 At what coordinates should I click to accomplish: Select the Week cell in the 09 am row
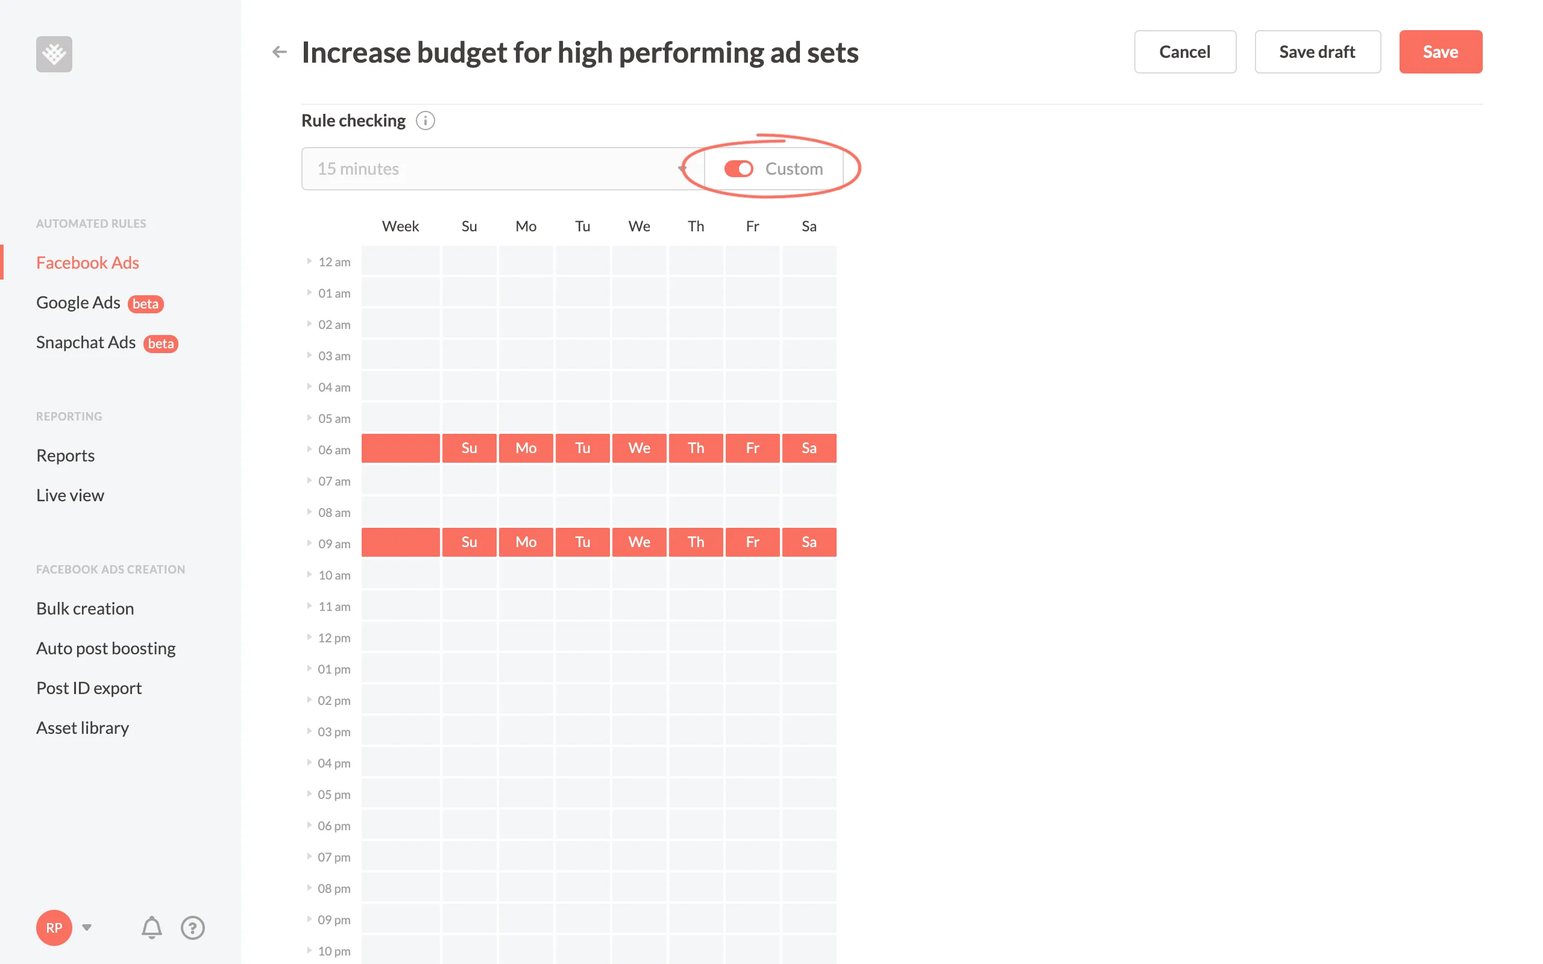(x=400, y=542)
